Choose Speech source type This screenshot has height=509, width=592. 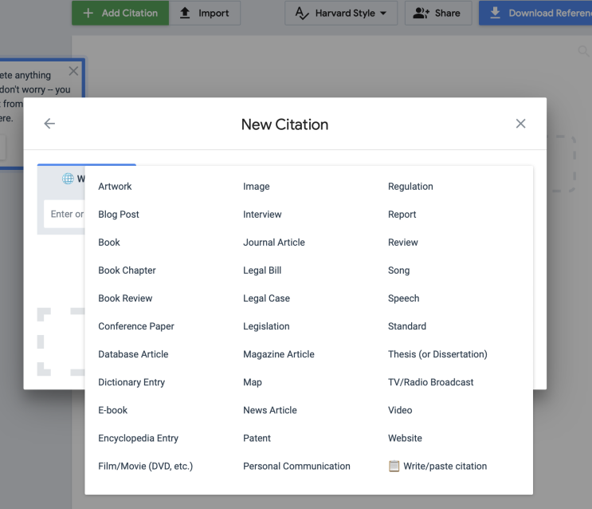(x=404, y=298)
